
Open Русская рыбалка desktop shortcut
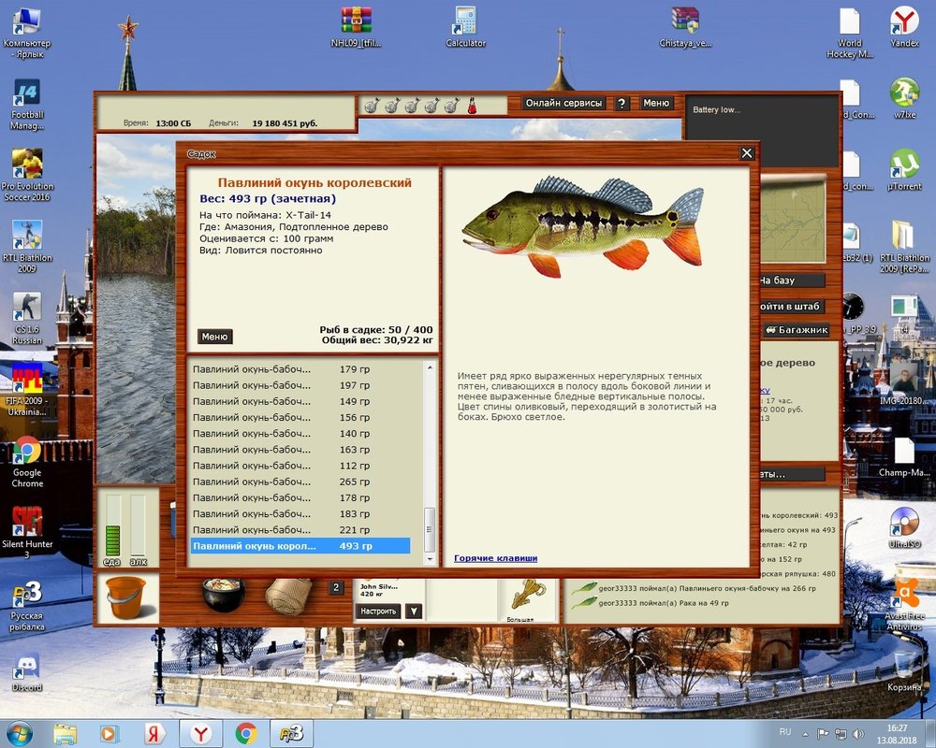point(27,606)
